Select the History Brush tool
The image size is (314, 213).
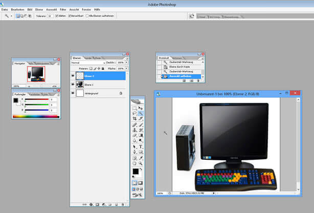click(x=141, y=130)
